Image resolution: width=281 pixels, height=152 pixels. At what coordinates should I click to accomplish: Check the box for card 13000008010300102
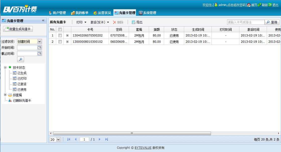click(x=60, y=42)
